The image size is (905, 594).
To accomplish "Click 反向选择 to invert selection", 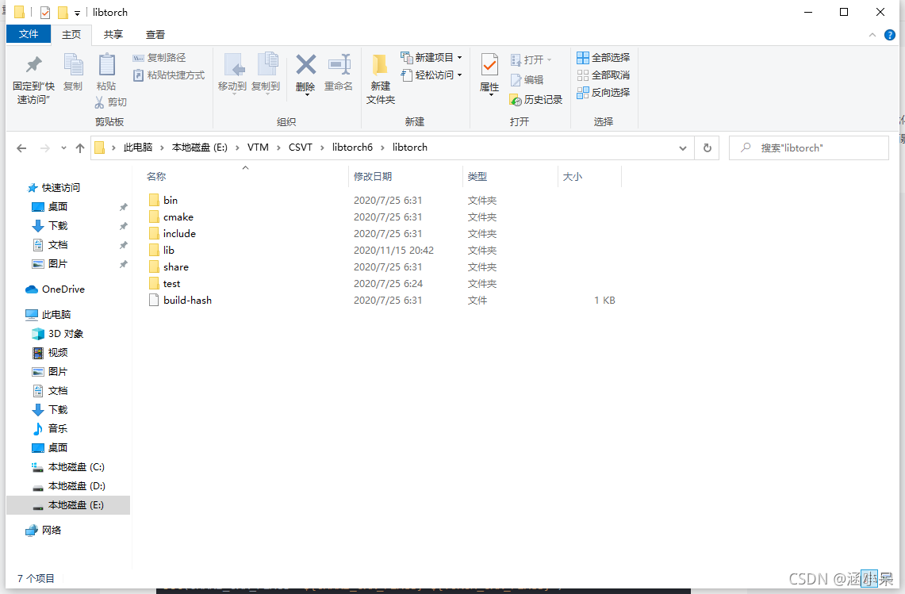I will [604, 91].
